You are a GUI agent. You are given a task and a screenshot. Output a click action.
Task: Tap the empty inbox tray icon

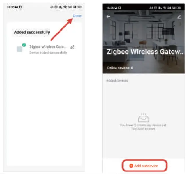pyautogui.click(x=144, y=118)
